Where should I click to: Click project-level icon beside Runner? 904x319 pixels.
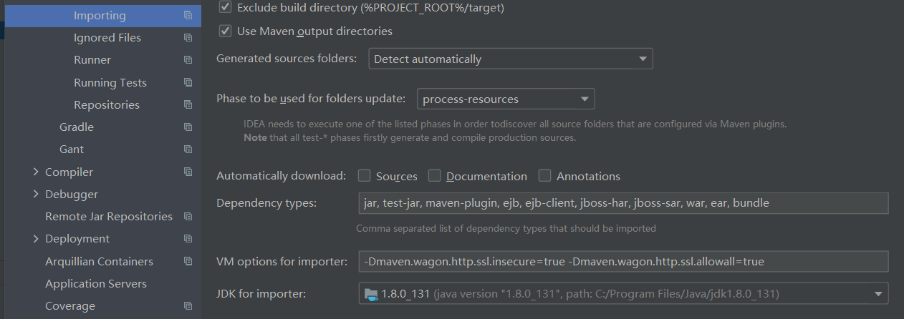coord(188,60)
